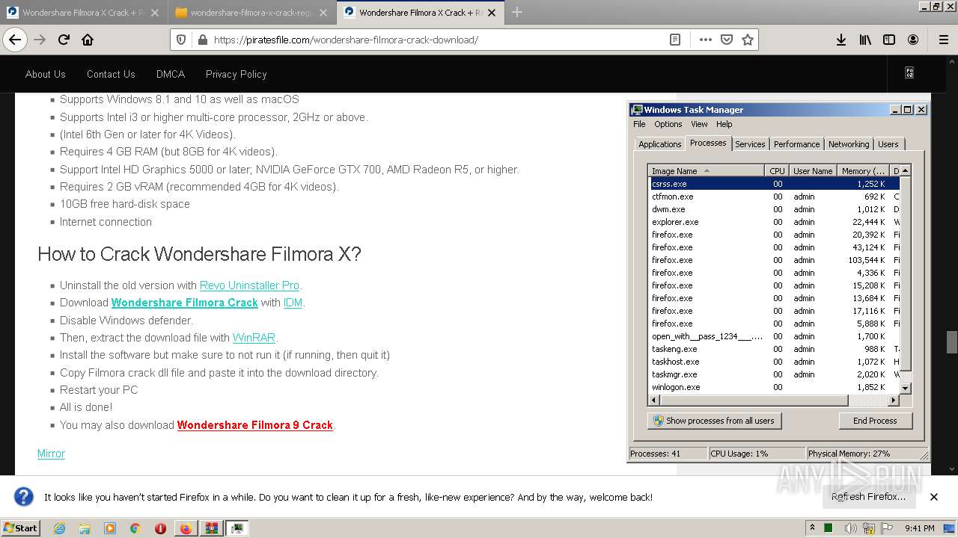Click the browser forward arrow
This screenshot has width=958, height=538.
tap(40, 40)
